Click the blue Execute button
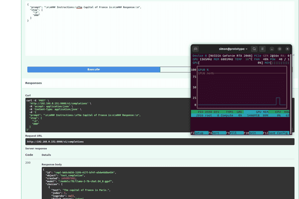The image size is (299, 199). (x=94, y=69)
